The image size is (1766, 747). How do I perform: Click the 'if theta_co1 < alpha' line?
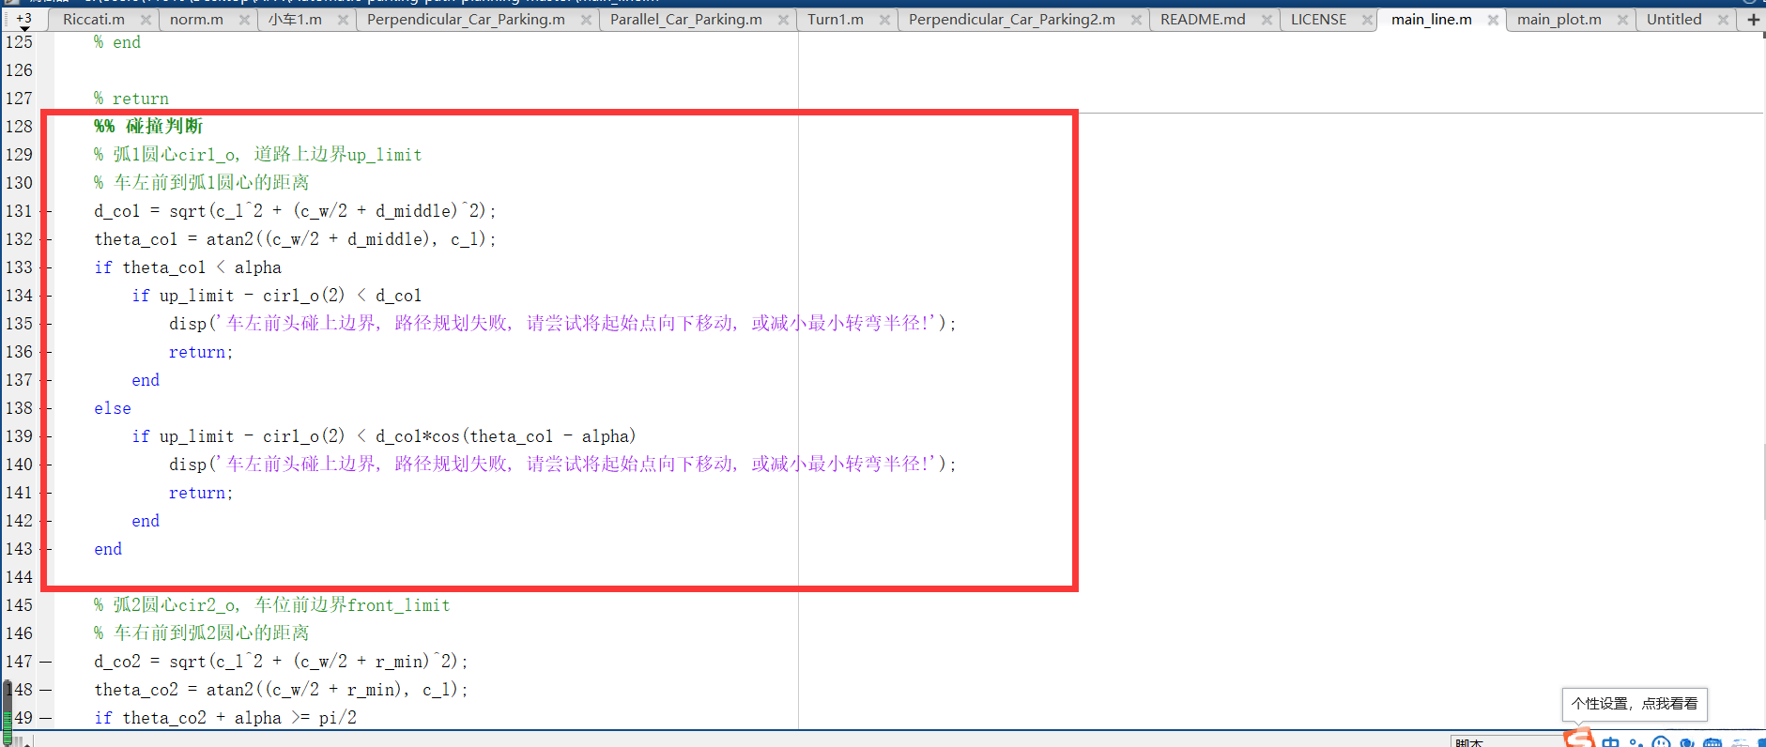point(188,267)
